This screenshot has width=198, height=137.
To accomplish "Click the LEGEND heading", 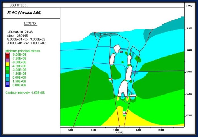I will pyautogui.click(x=30, y=23).
